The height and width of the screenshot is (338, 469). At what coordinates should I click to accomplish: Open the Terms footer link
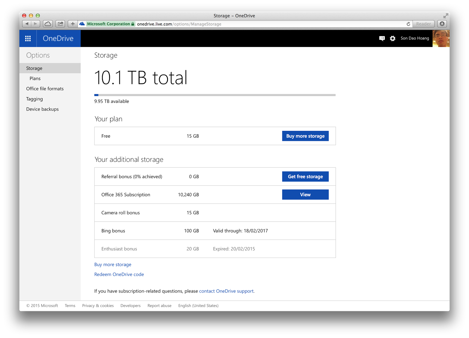[x=70, y=305]
